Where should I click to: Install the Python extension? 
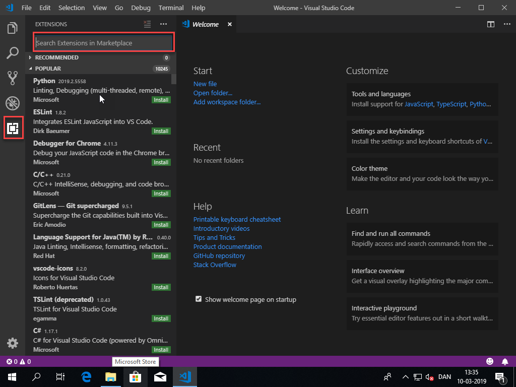coord(161,100)
